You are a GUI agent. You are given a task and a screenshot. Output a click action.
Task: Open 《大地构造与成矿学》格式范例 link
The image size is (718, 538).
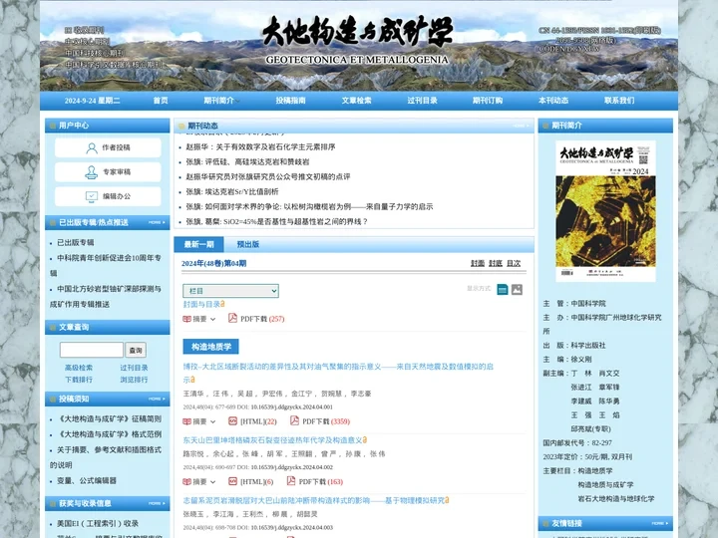(x=109, y=434)
